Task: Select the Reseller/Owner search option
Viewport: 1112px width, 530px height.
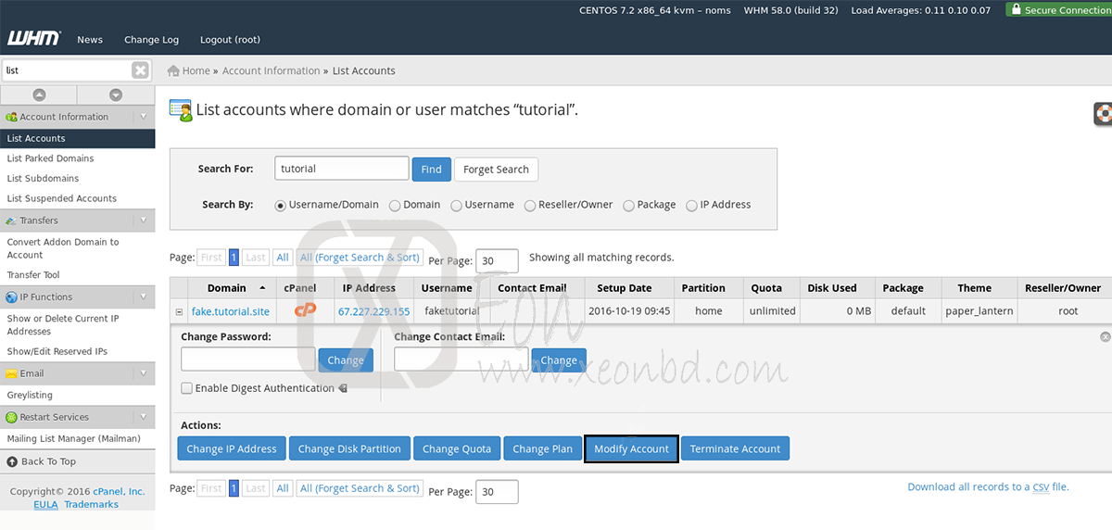Action: tap(530, 206)
